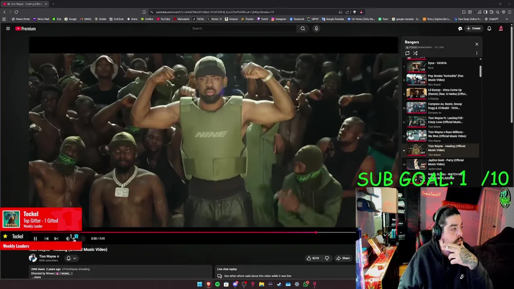Click the browser address bar URL
Screen dimensions: 514x289
click(x=215, y=12)
